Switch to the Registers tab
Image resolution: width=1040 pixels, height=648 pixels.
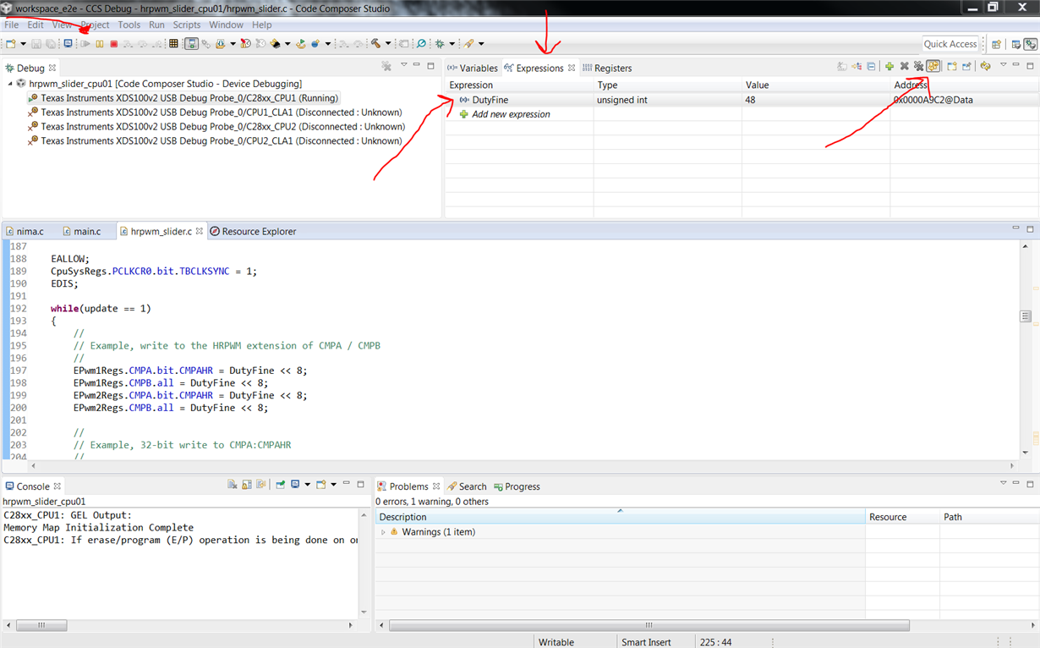607,68
